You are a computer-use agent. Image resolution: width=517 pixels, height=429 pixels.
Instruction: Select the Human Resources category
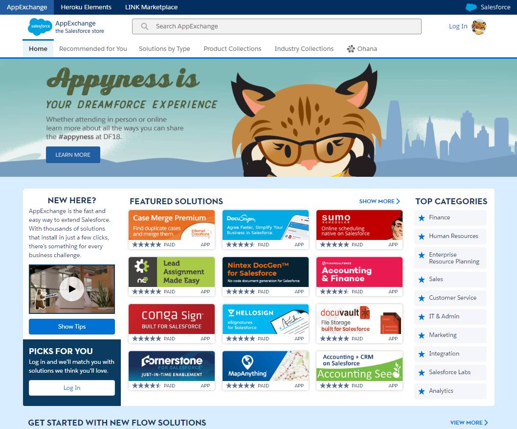[x=450, y=236]
